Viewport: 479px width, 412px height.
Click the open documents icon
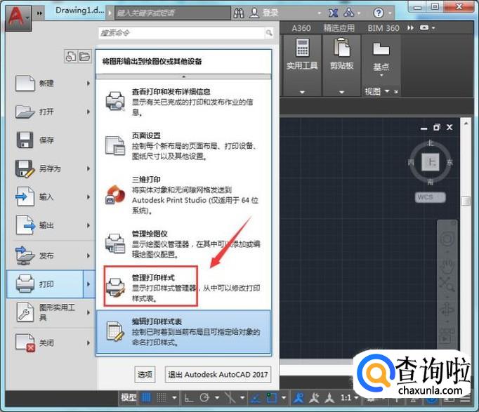click(x=84, y=56)
